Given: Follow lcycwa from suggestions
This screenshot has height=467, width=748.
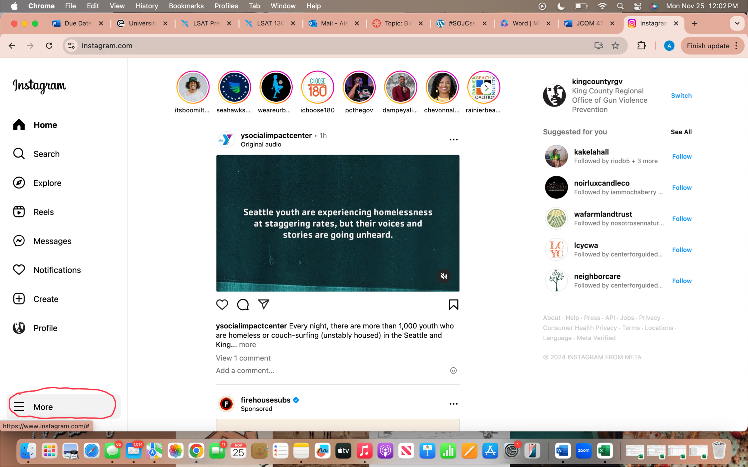Looking at the screenshot, I should click(682, 250).
